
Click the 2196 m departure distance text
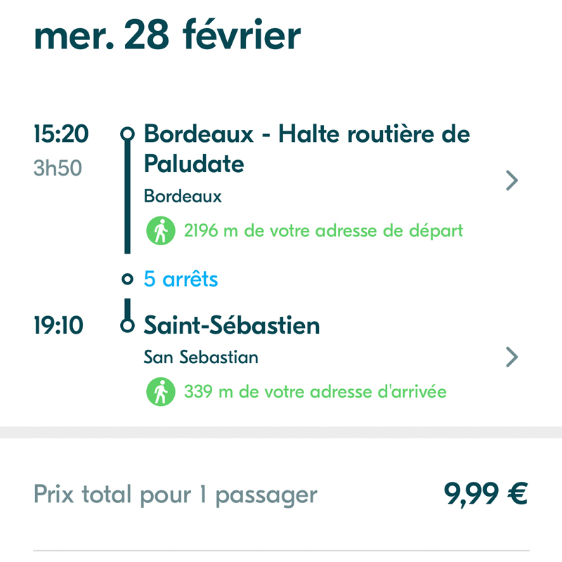[x=323, y=230]
